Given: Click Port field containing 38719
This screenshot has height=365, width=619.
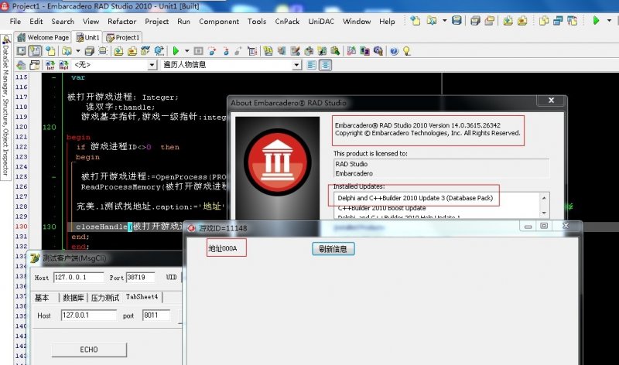Looking at the screenshot, I should [141, 278].
